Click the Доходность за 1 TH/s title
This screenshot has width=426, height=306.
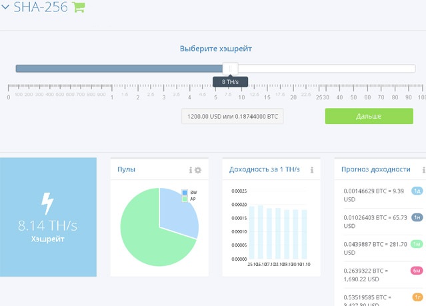(x=265, y=169)
